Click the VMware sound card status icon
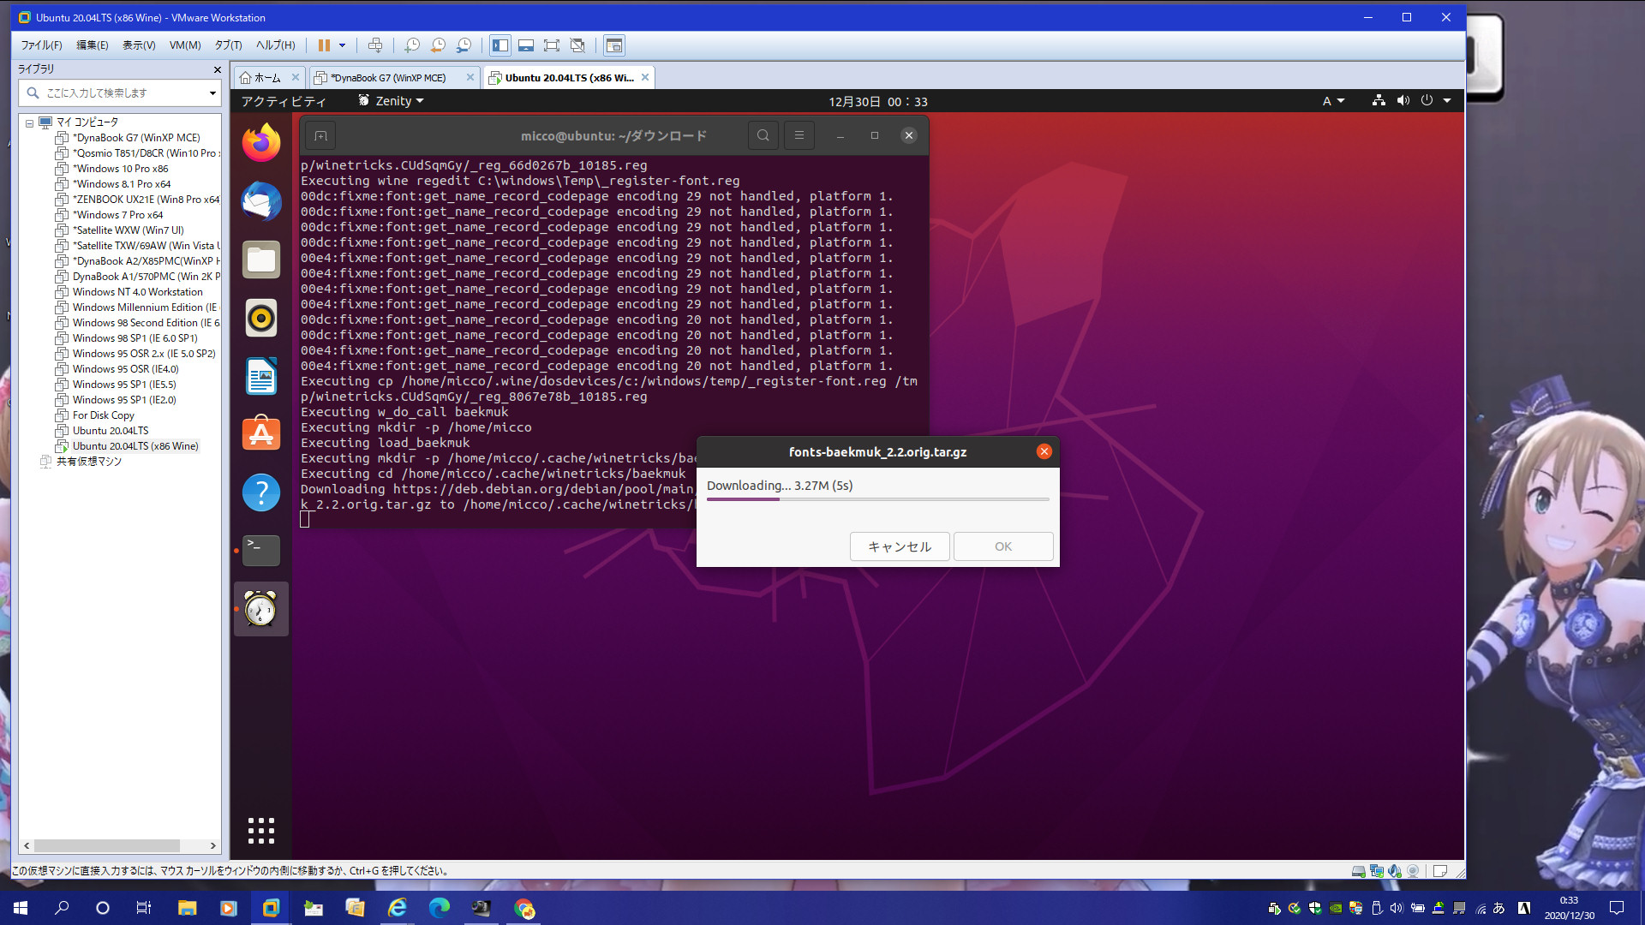The width and height of the screenshot is (1645, 925). [x=1395, y=871]
